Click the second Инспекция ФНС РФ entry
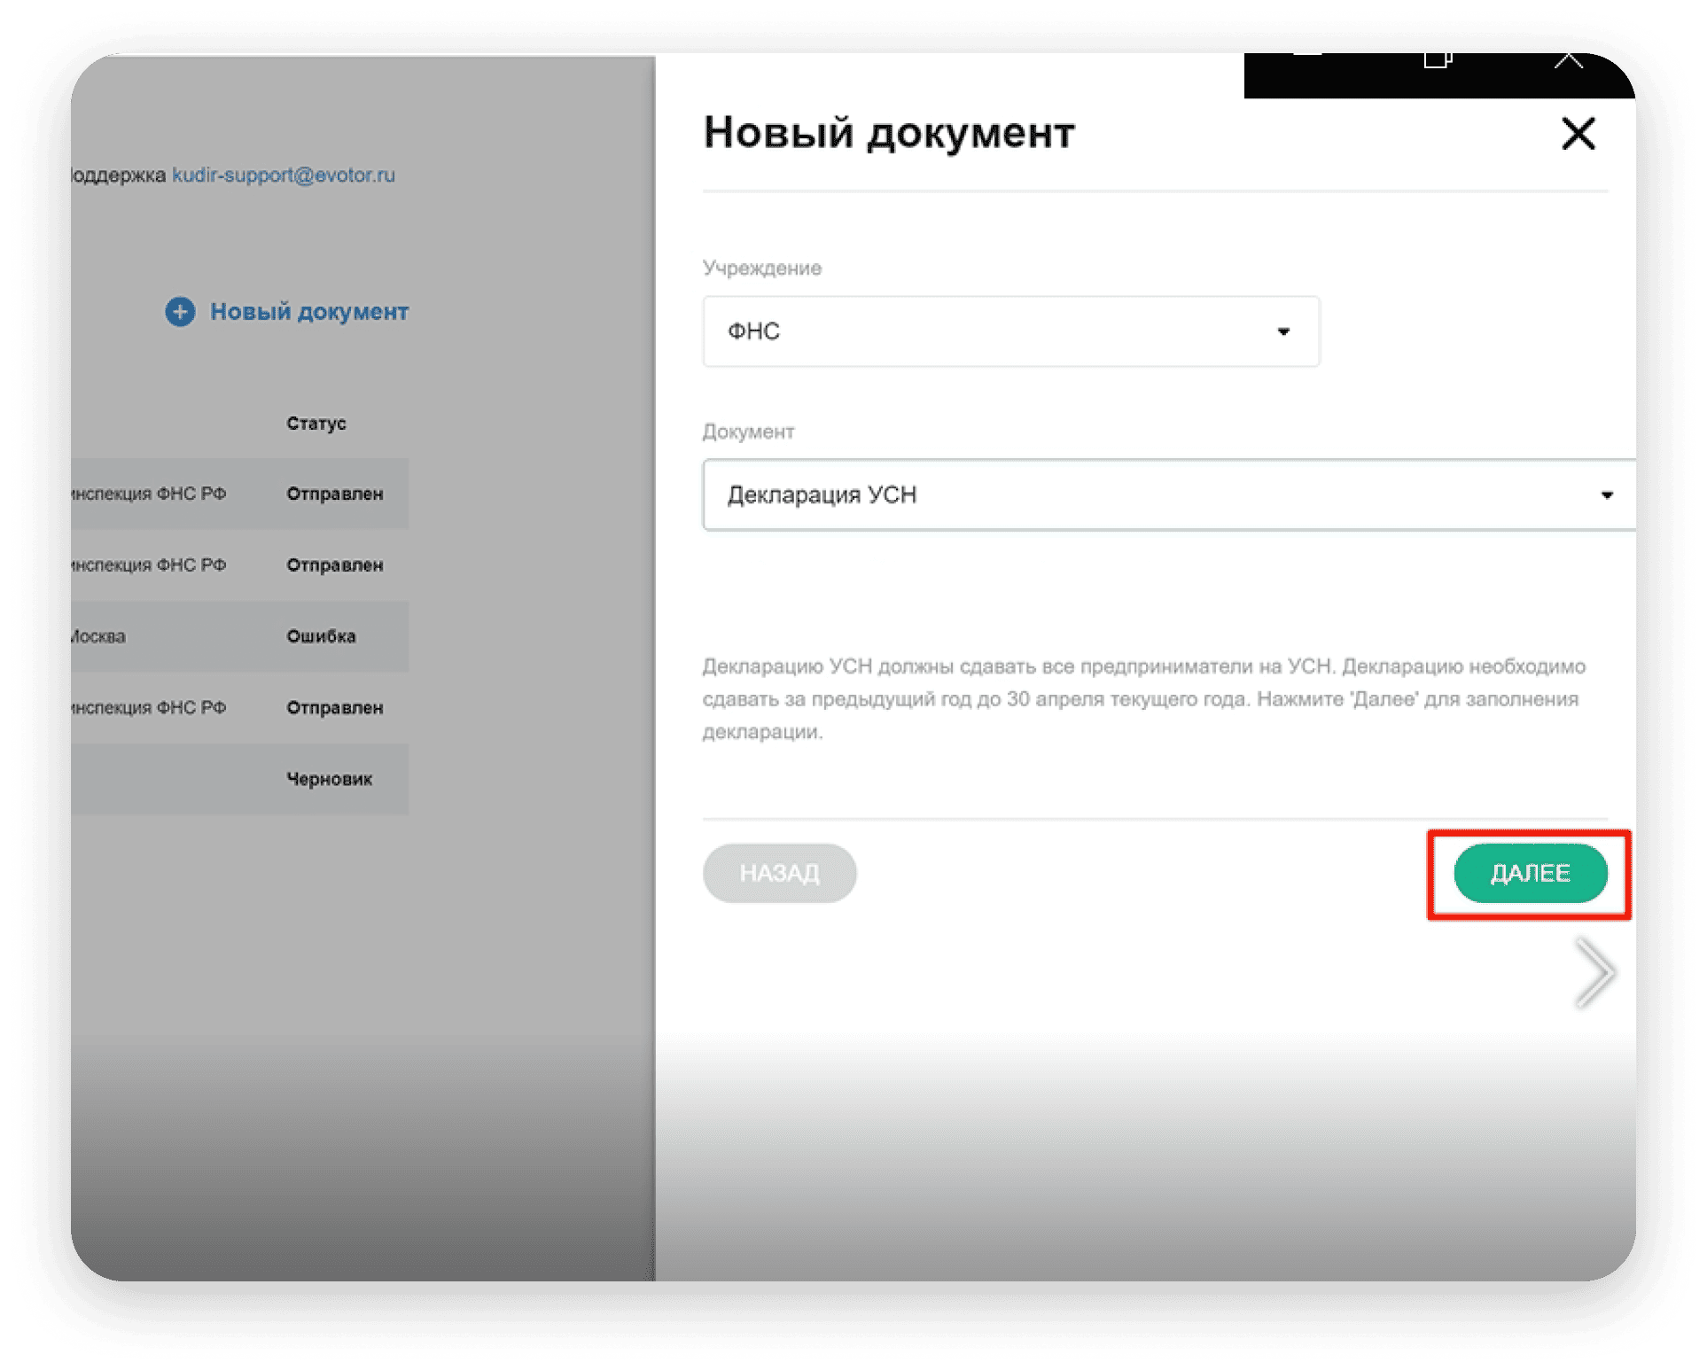Viewport: 1707px width, 1370px height. click(149, 565)
